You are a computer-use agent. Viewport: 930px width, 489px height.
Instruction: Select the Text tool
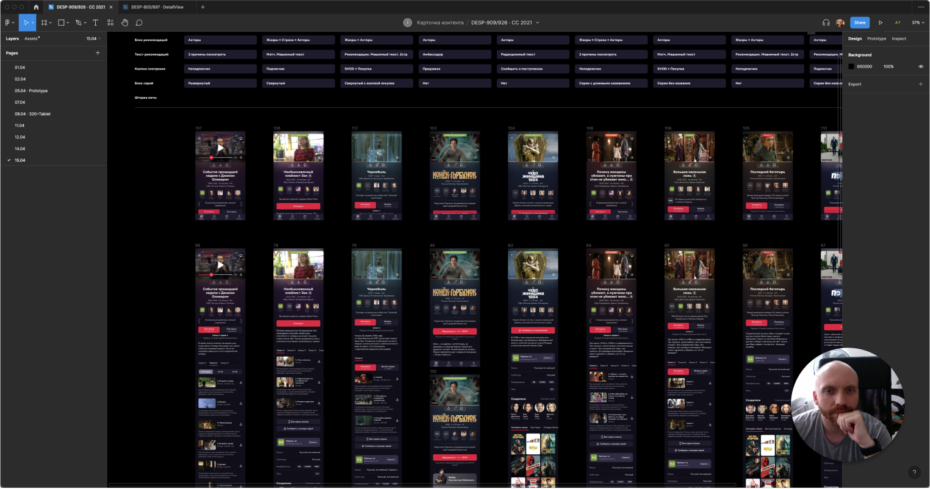(x=95, y=23)
